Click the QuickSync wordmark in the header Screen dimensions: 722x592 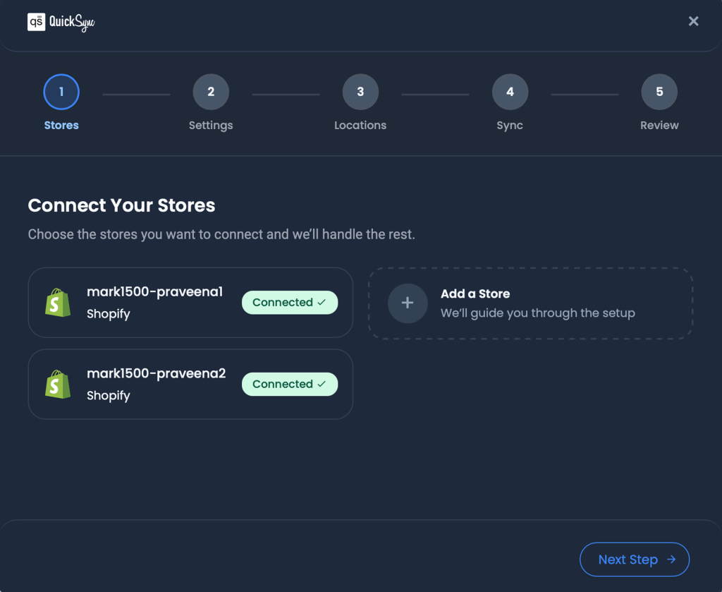coord(73,22)
